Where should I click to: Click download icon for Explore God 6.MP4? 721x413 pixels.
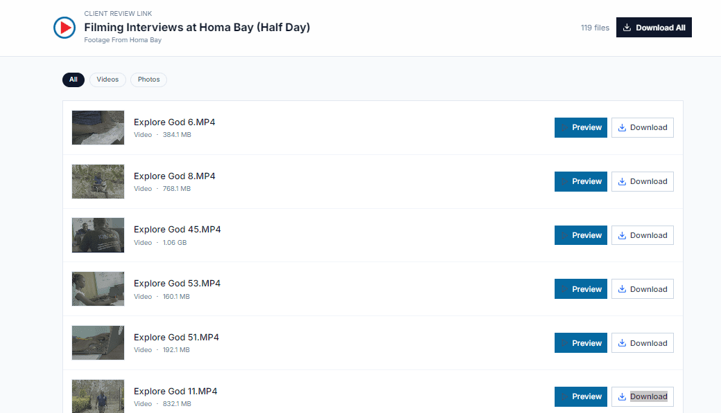pyautogui.click(x=622, y=127)
